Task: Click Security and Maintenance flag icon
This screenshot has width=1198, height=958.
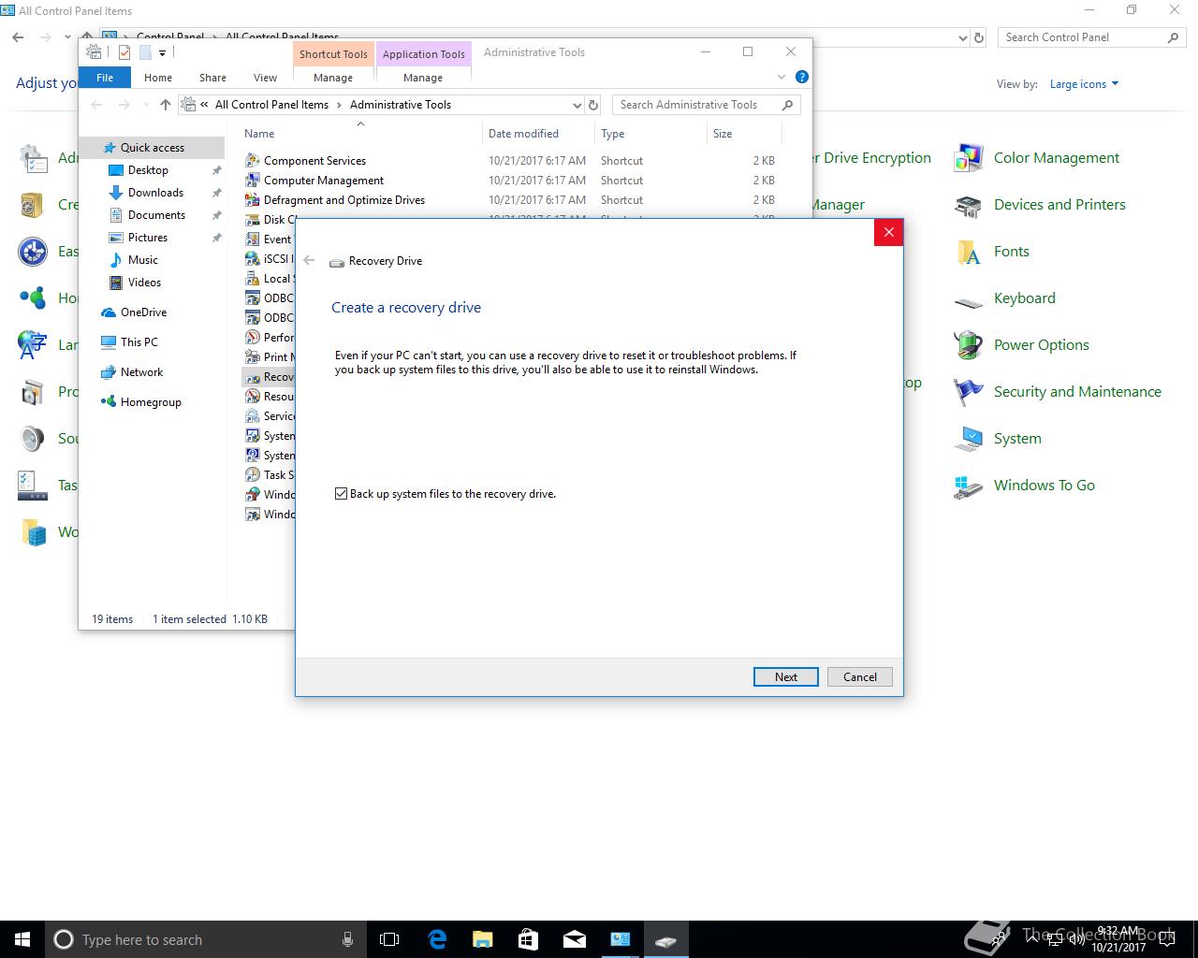Action: 968,392
